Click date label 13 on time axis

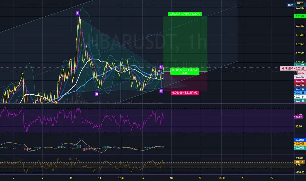pyautogui.click(x=100, y=178)
